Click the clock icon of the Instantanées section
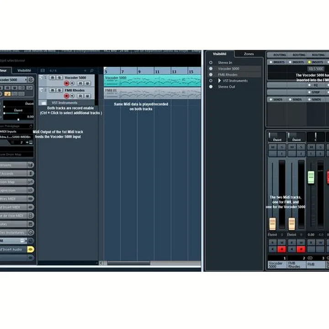 pos(31,233)
